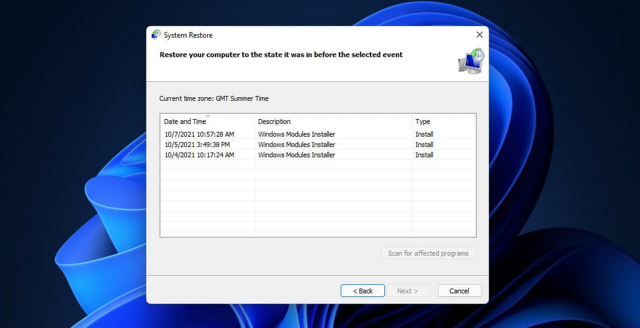This screenshot has width=640, height=328.
Task: Click the System Restore computer clock graphic
Action: pos(471,61)
